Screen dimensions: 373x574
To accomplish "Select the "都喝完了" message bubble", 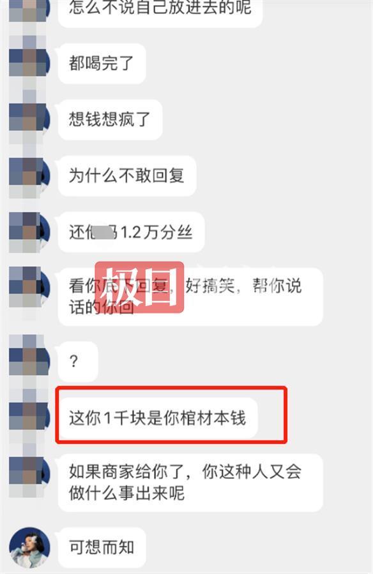I will [x=102, y=63].
